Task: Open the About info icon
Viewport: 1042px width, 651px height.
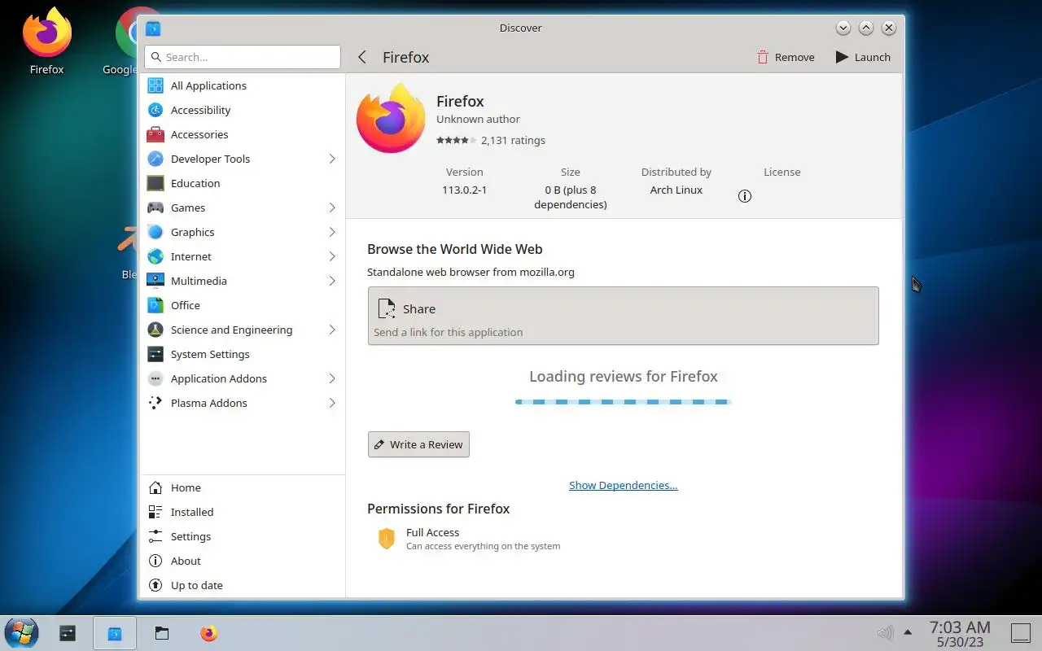Action: [x=155, y=561]
